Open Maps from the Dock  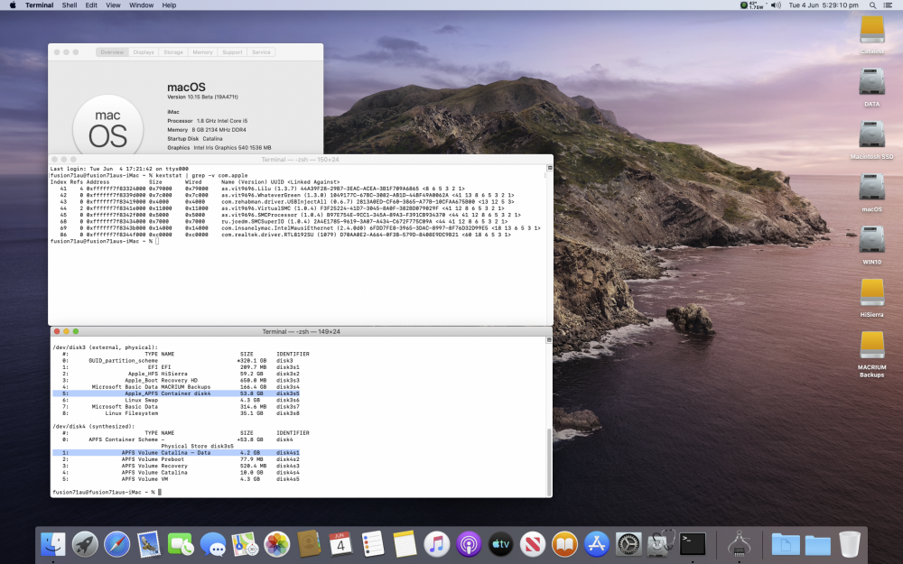[x=245, y=544]
